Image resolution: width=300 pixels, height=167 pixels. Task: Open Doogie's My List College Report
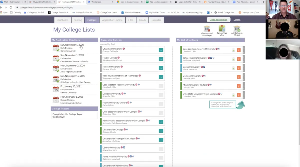74,115
